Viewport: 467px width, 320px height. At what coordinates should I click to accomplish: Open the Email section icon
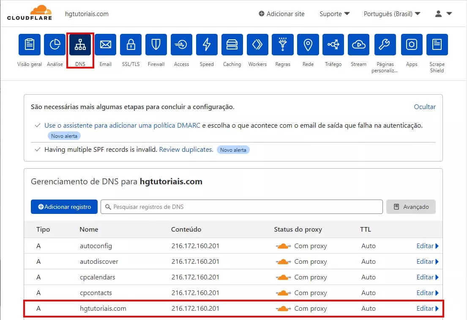tap(105, 45)
